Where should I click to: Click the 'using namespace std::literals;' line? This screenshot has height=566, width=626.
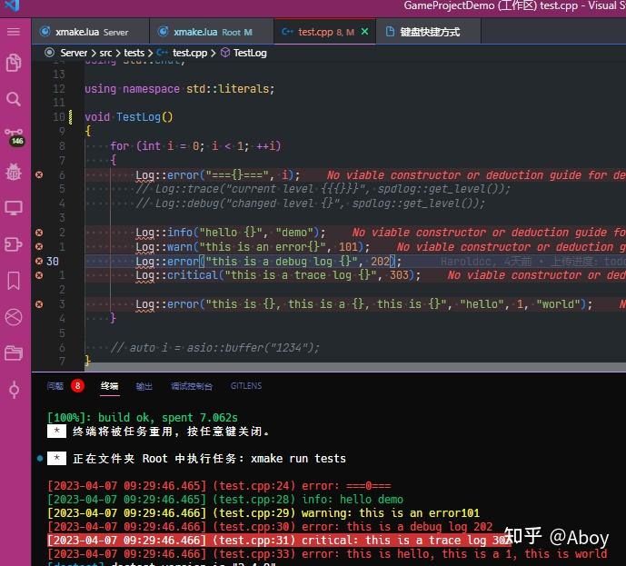tap(180, 89)
